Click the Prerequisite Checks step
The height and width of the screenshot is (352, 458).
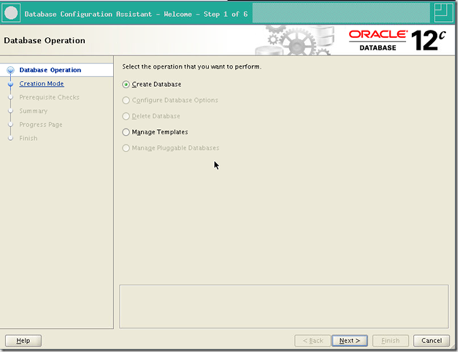pos(49,97)
